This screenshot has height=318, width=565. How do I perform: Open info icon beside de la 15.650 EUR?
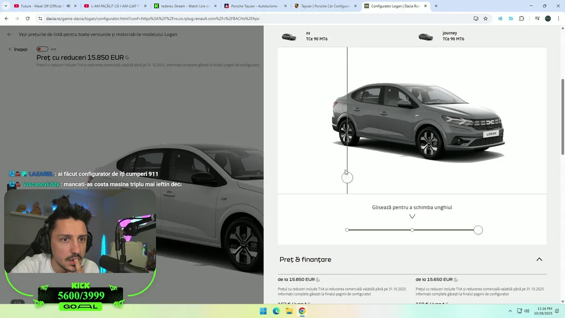456,280
